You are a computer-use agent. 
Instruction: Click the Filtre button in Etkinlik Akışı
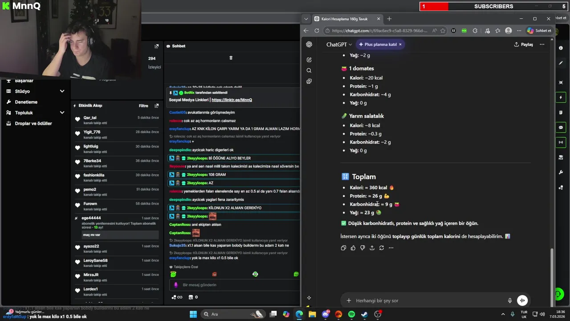(143, 106)
